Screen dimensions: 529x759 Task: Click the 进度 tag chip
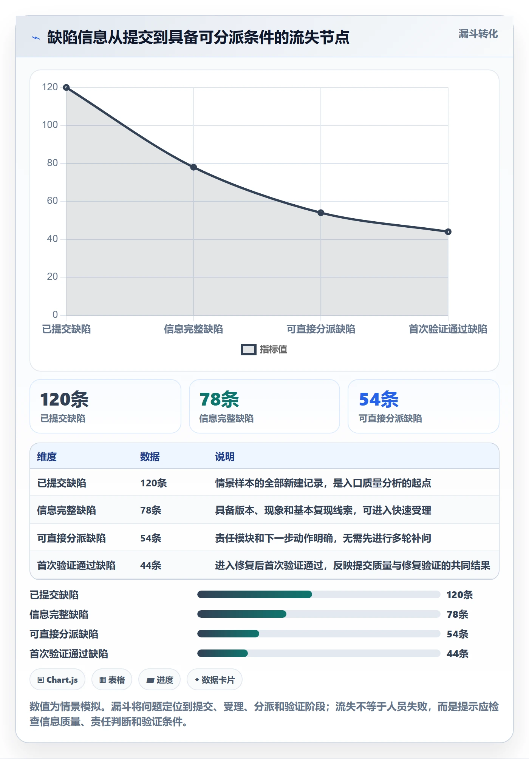pyautogui.click(x=159, y=680)
